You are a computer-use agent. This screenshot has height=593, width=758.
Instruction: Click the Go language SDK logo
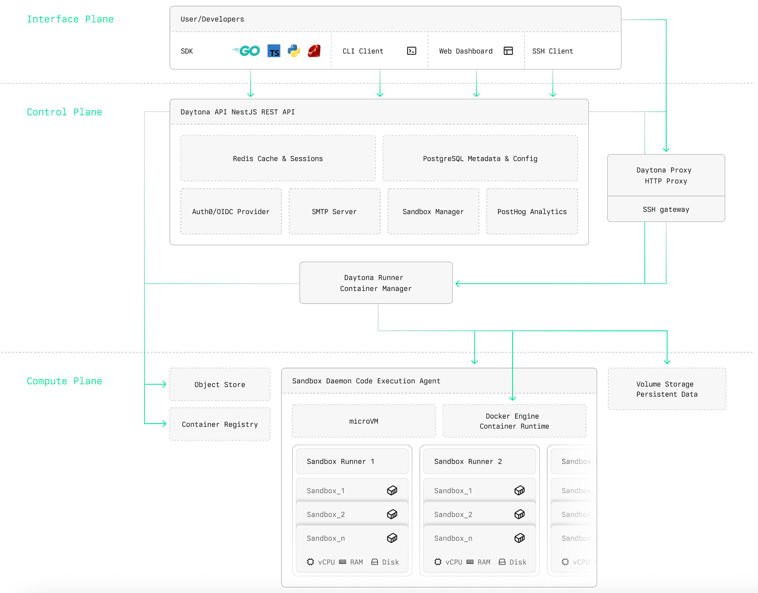(x=247, y=51)
